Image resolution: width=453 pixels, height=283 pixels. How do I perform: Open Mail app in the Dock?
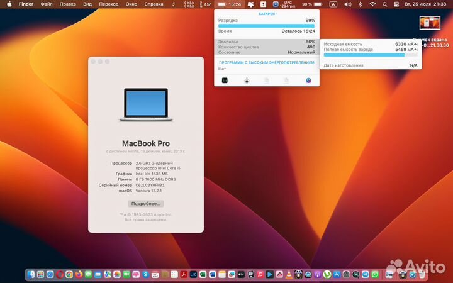tap(98, 275)
